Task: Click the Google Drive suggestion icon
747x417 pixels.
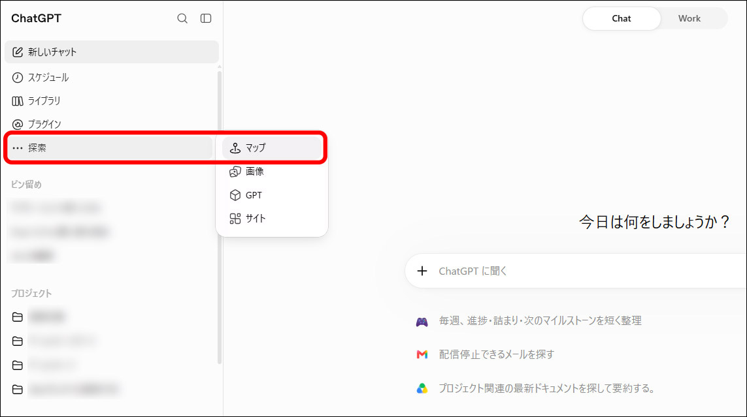Action: 422,388
